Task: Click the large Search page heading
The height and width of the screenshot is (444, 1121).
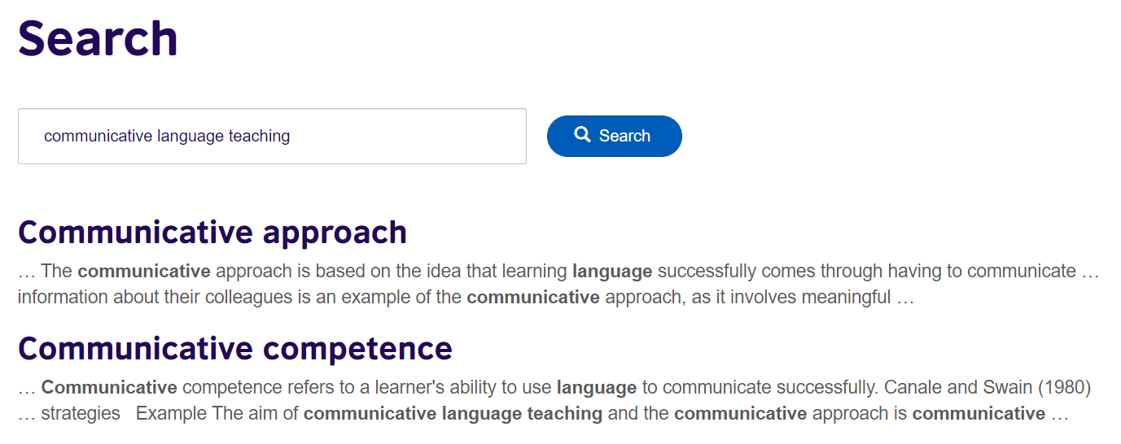Action: [x=98, y=38]
